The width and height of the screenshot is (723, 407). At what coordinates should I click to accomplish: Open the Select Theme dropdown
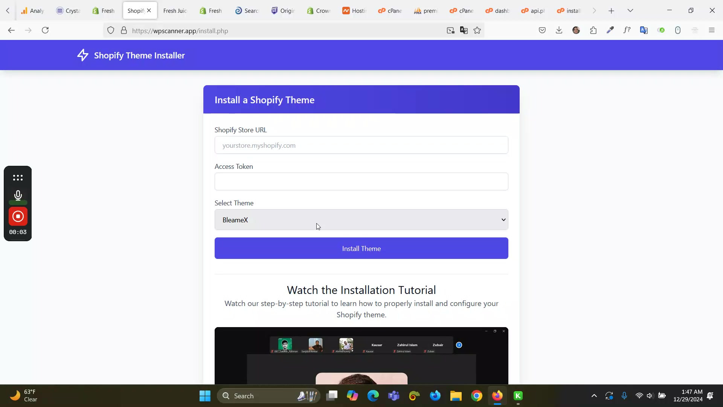coord(361,220)
